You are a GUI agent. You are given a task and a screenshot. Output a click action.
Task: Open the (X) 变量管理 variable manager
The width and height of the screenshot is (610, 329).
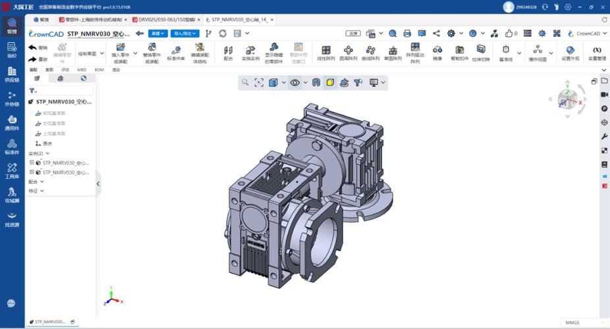pos(597,53)
